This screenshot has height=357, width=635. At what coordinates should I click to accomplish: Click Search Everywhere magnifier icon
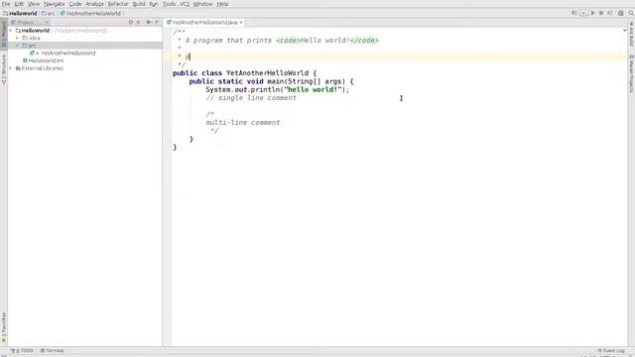[631, 13]
